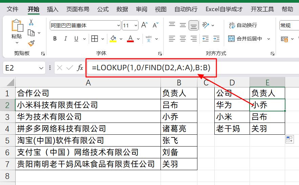The width and height of the screenshot is (299, 185).
Task: Switch to the 页面布局 tab
Action: (x=78, y=9)
